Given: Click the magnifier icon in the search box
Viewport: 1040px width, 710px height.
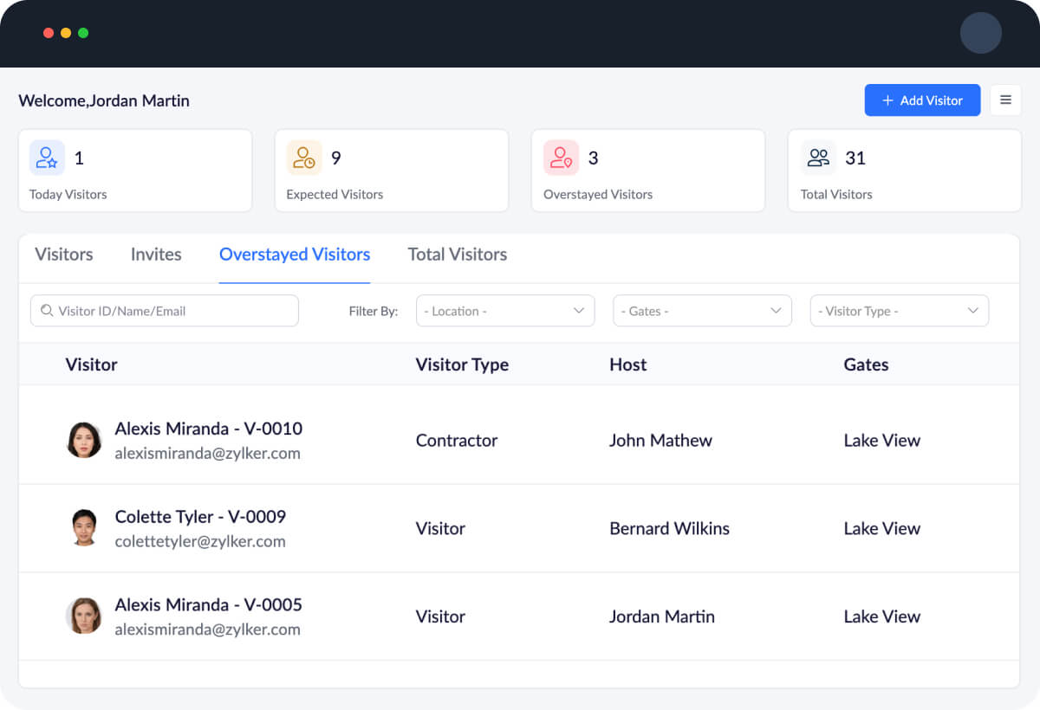Looking at the screenshot, I should click(x=47, y=311).
